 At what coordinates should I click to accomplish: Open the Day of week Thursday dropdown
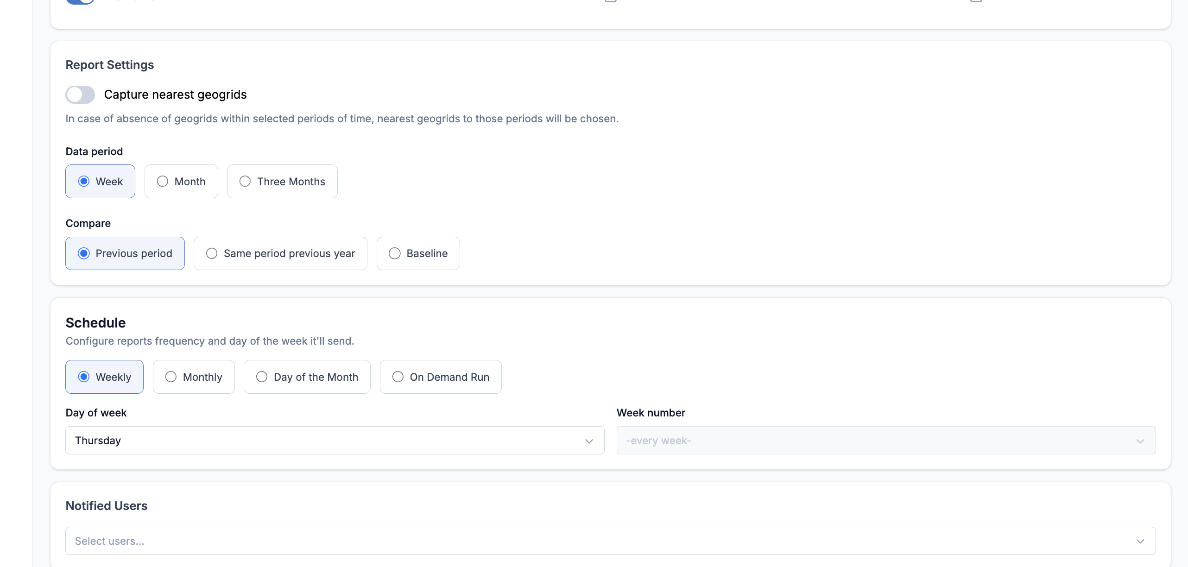point(324,441)
